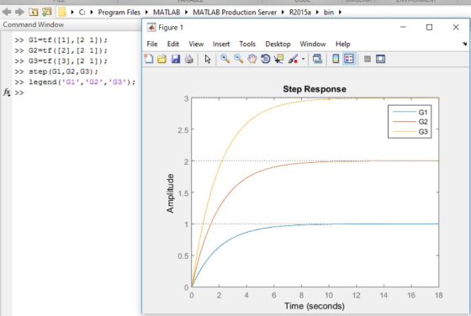
Task: Click the Amplitude axis label
Action: click(170, 193)
